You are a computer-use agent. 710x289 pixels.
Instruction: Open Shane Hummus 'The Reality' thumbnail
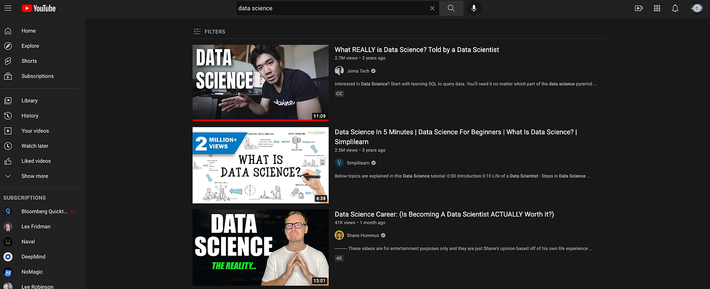(261, 247)
